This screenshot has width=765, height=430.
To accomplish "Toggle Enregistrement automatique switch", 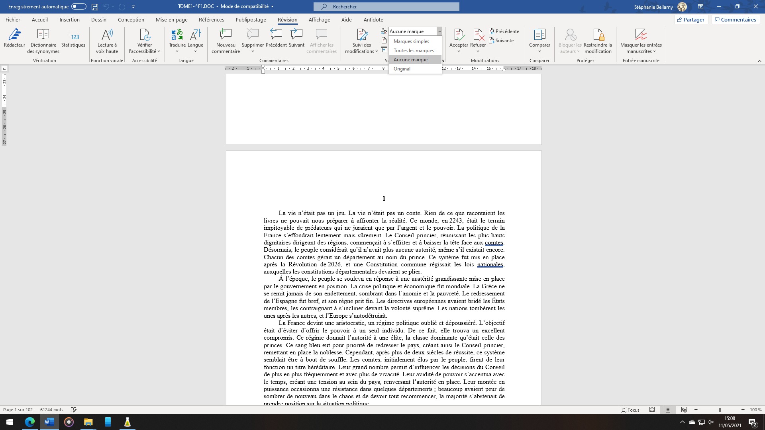I will coord(79,6).
